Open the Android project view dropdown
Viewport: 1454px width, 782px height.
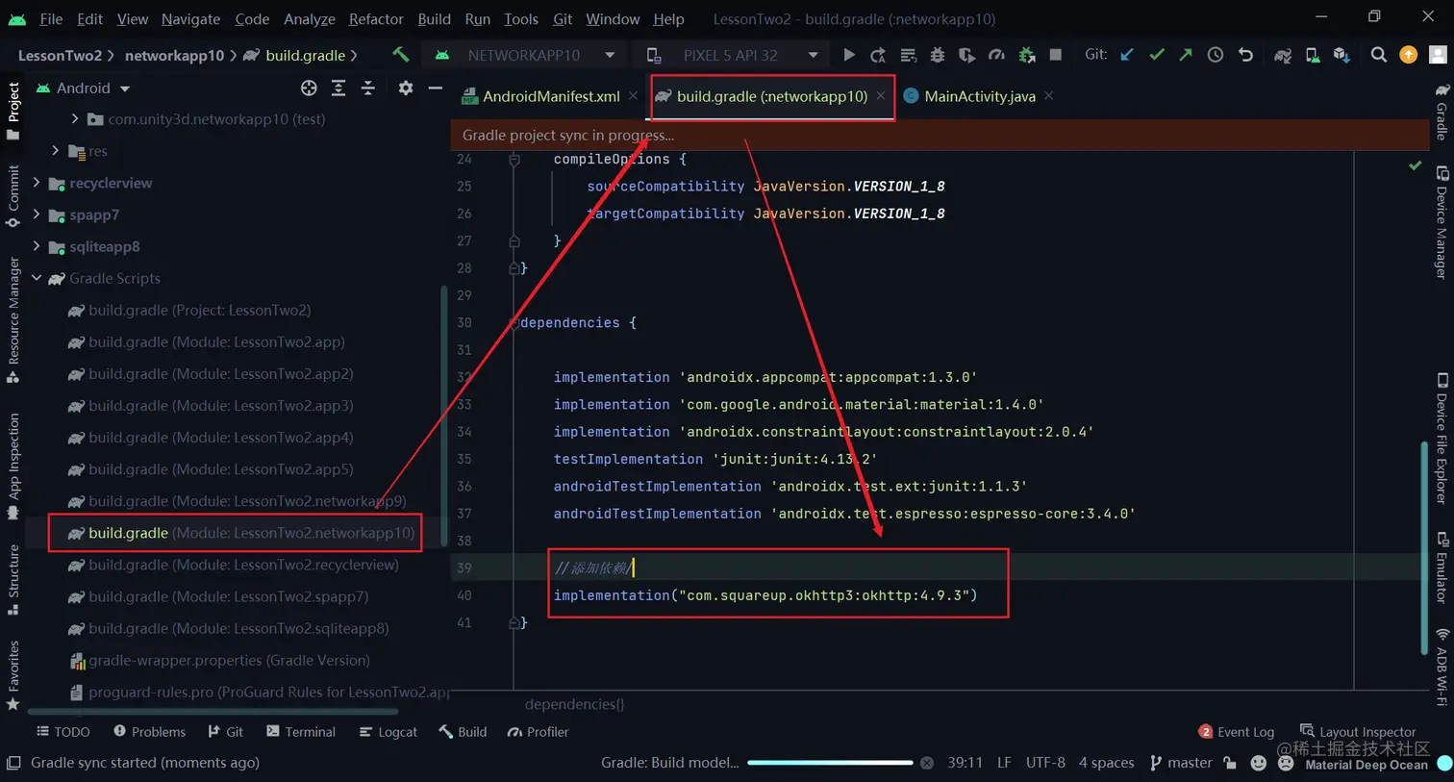click(84, 88)
